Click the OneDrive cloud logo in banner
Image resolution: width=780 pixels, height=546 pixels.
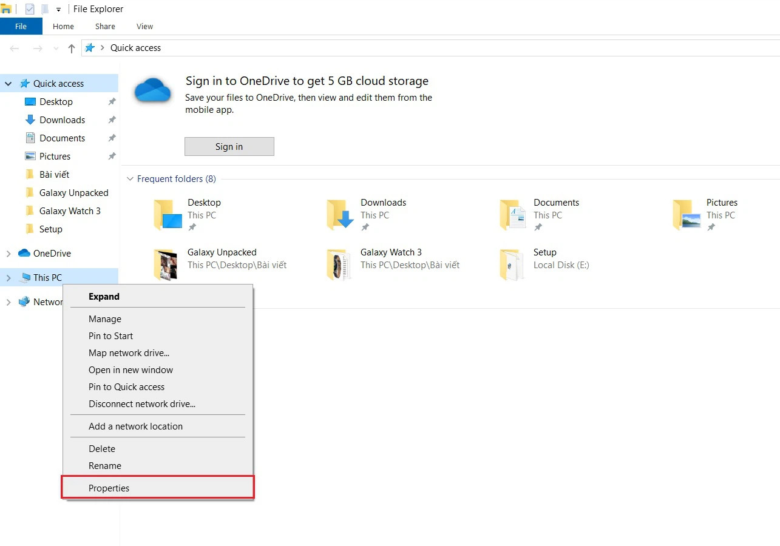point(152,90)
